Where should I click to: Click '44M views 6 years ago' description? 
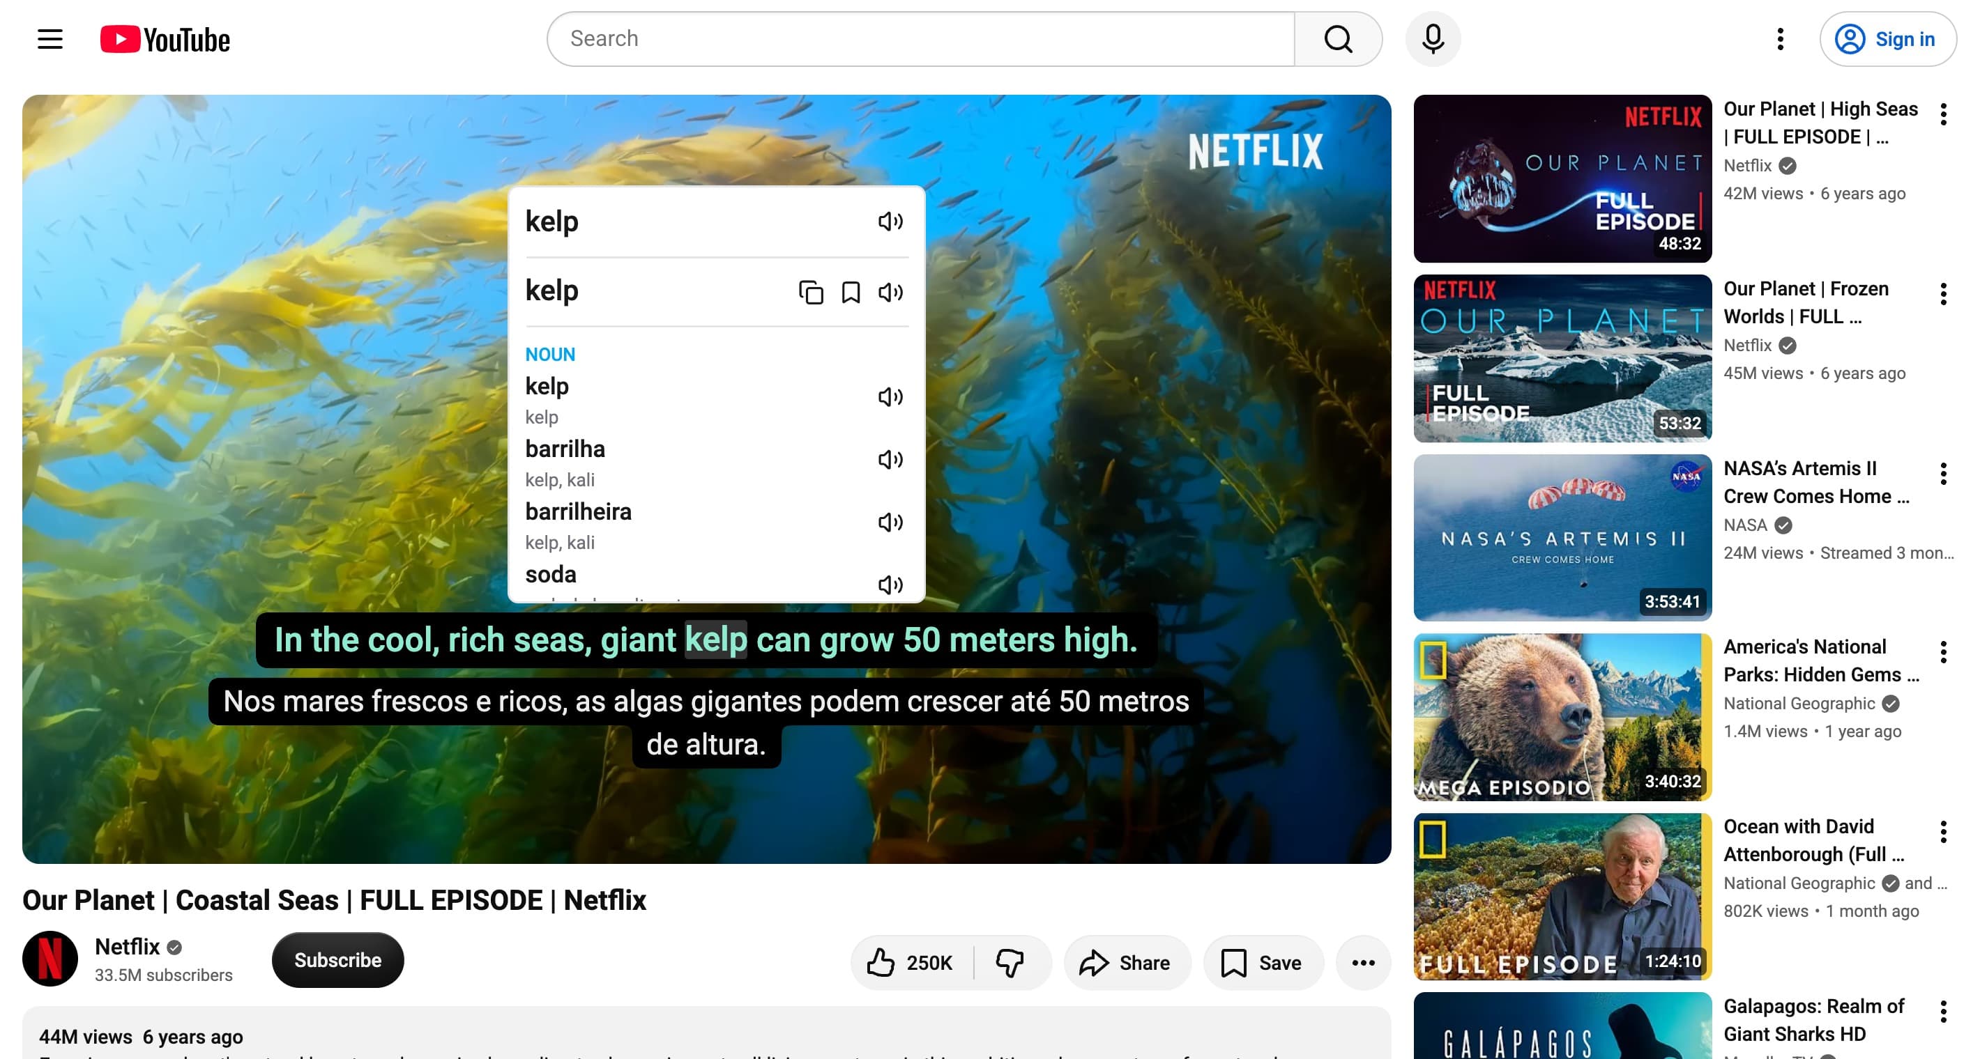coord(141,1037)
